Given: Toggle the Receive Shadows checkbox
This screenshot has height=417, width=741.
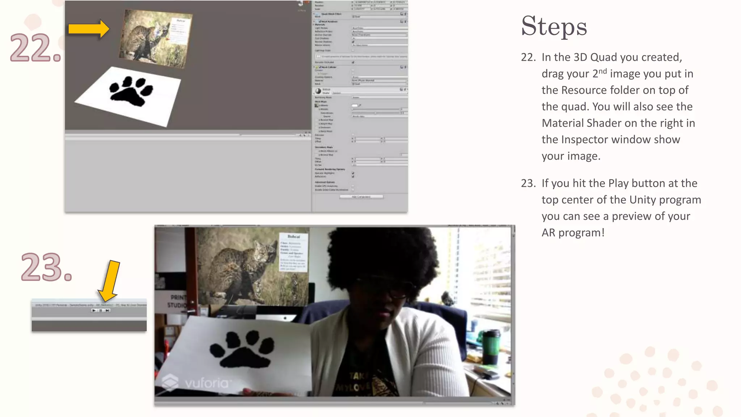Looking at the screenshot, I should tap(353, 42).
